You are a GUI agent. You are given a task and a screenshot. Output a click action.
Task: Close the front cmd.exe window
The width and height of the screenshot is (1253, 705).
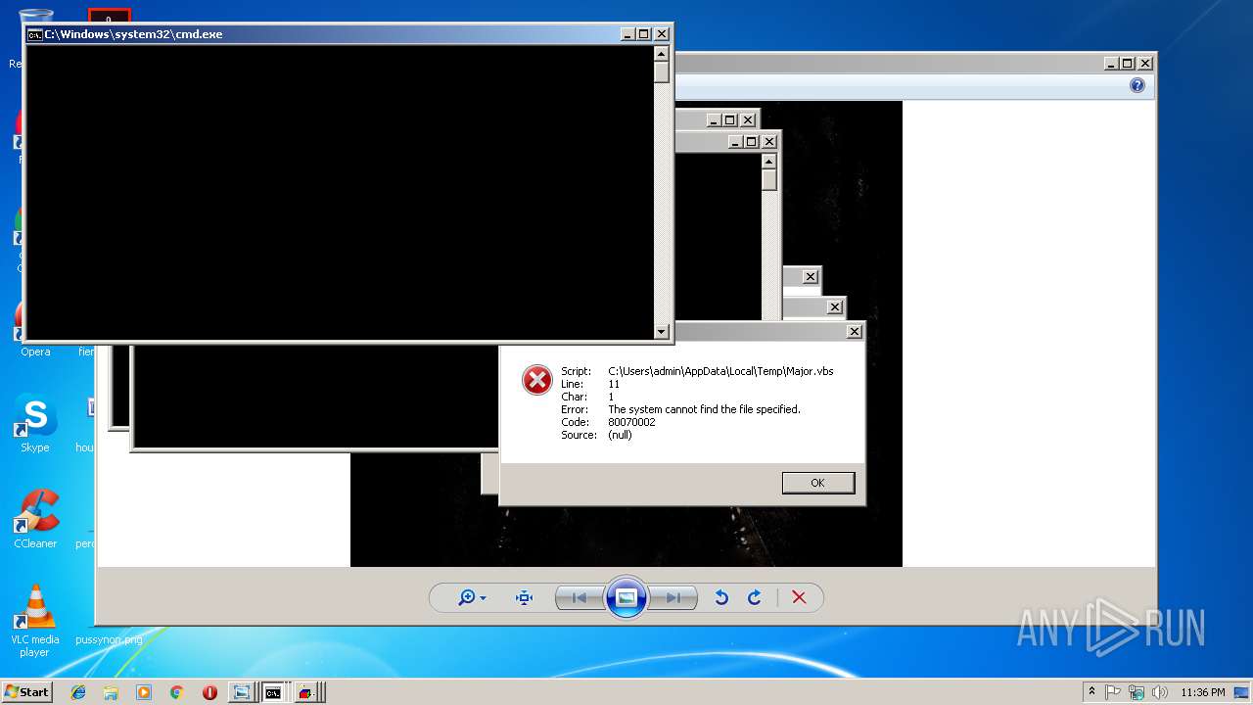tap(662, 34)
